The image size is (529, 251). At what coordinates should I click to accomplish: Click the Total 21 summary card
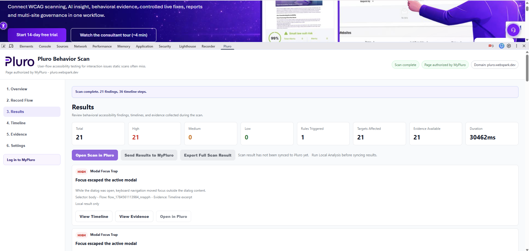click(98, 134)
